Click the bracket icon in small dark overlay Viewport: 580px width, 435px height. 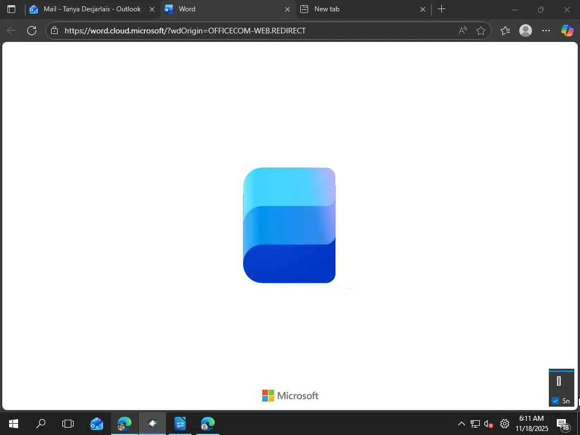[558, 381]
